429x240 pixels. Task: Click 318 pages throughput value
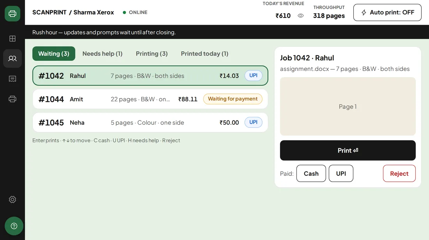329,16
